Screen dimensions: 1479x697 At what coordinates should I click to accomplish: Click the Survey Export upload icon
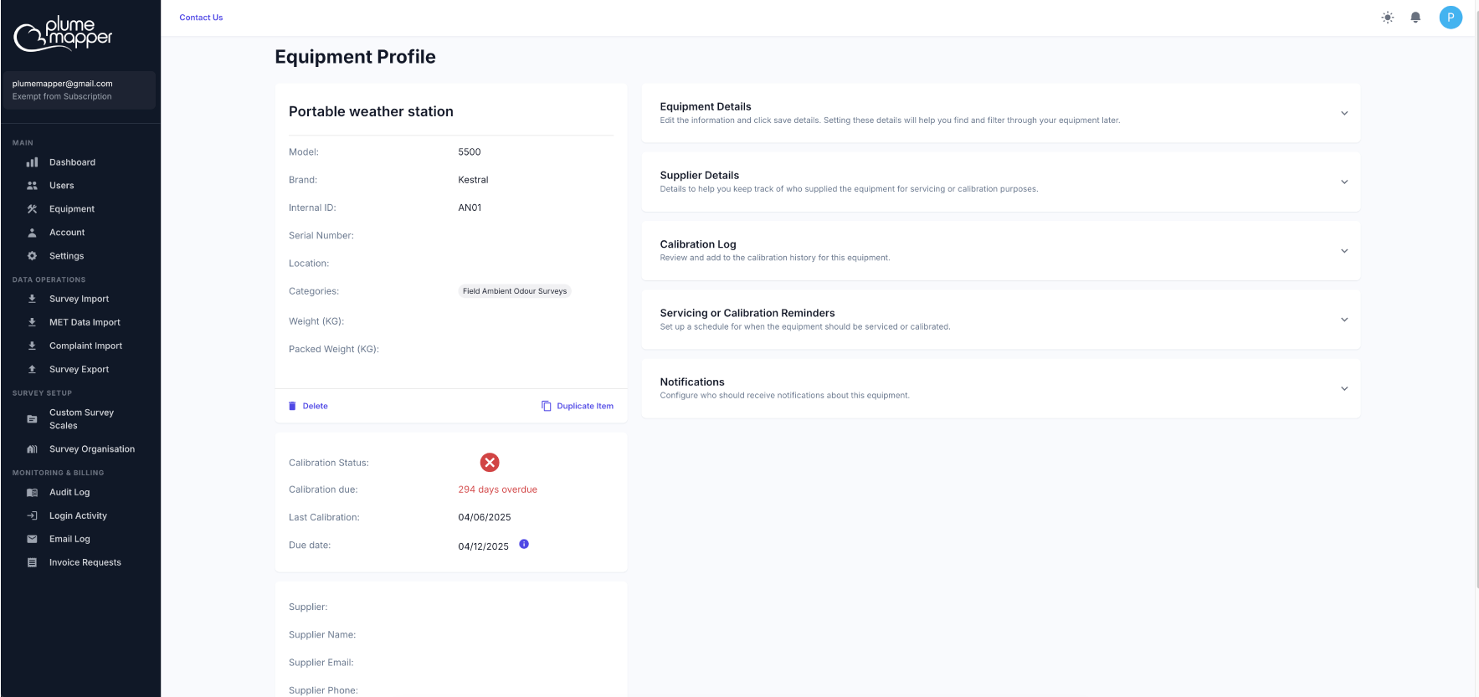tap(32, 369)
